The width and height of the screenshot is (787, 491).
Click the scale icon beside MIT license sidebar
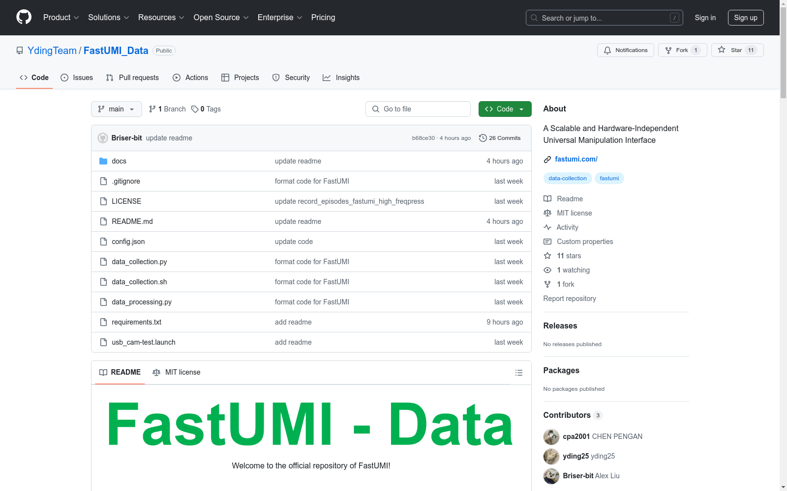547,213
